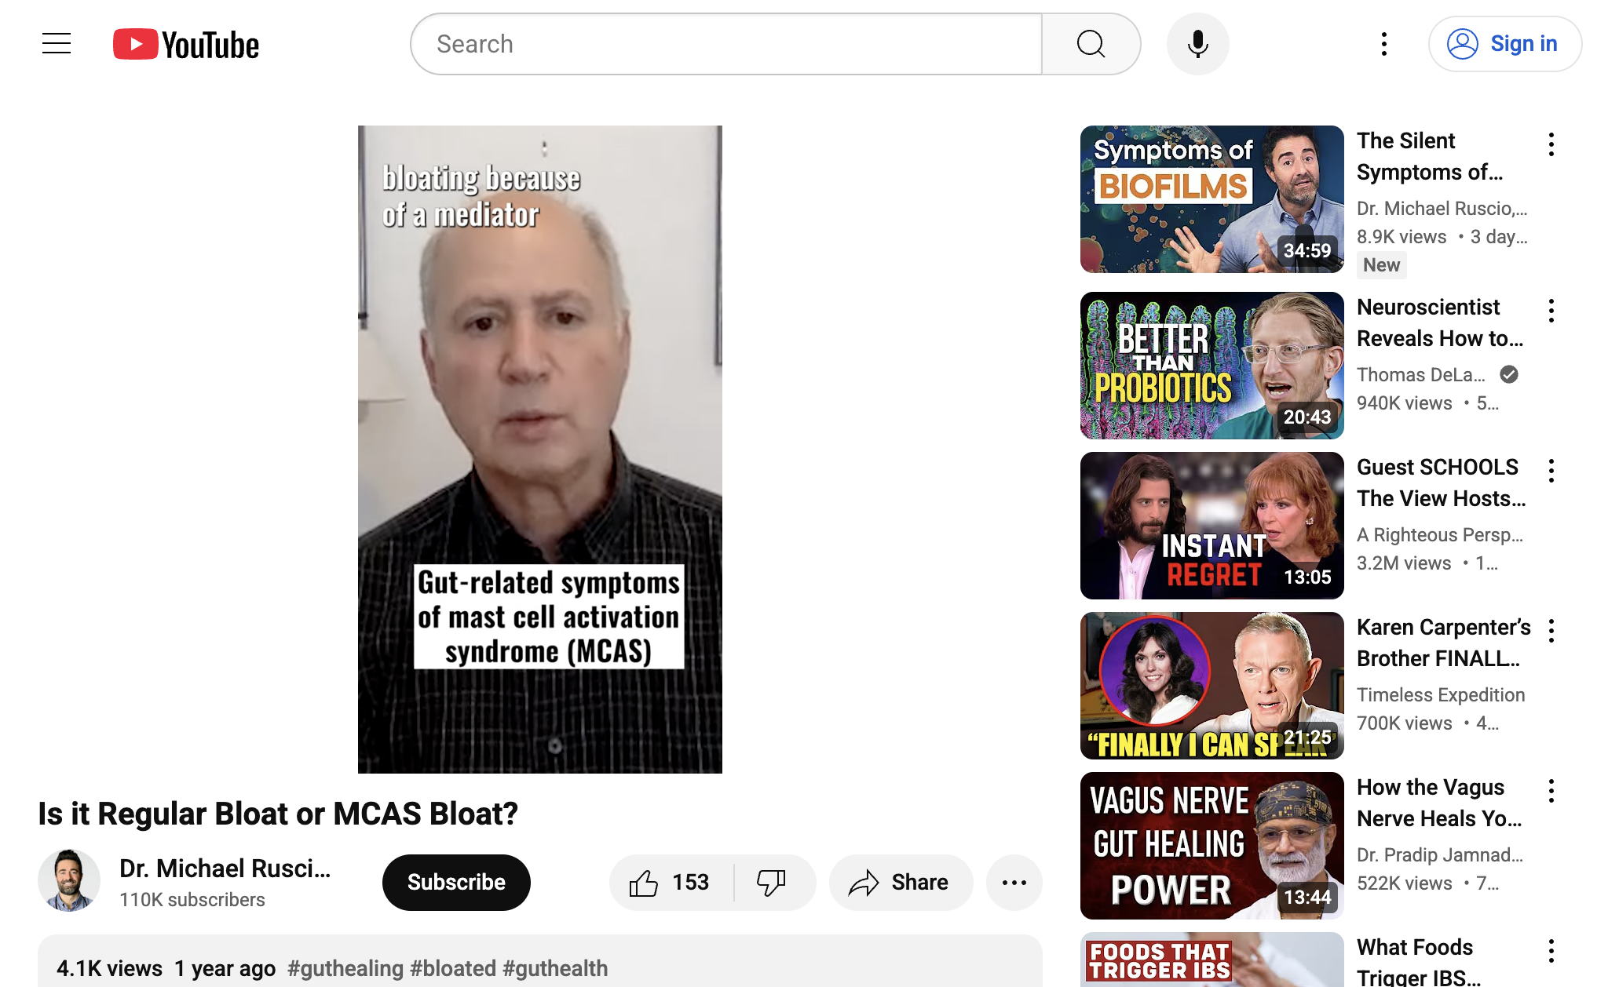
Task: Open Instant Regret video thumbnail
Action: 1212,526
